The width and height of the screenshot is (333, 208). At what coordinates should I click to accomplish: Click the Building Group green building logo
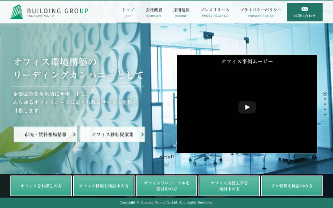pos(17,12)
